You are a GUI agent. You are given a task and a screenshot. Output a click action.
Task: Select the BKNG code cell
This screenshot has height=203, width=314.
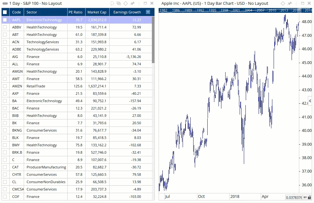17,130
